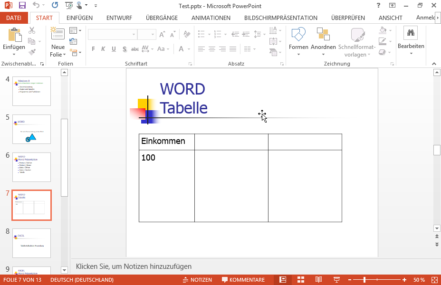Click the 50 % zoom level
This screenshot has width=441, height=285.
[419, 280]
